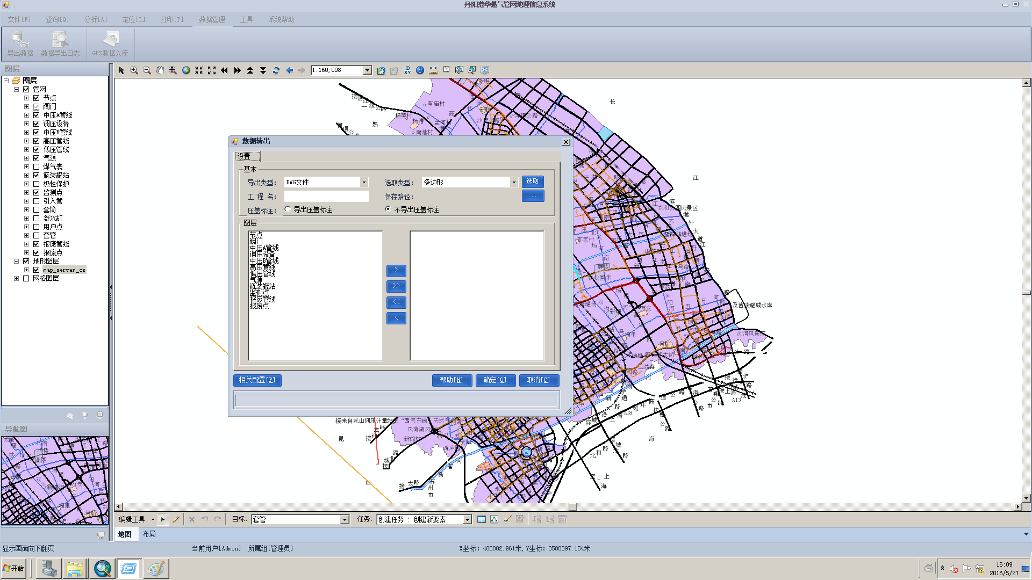Toggle 调压设备 layer checkbox
1032x580 pixels.
[x=37, y=124]
